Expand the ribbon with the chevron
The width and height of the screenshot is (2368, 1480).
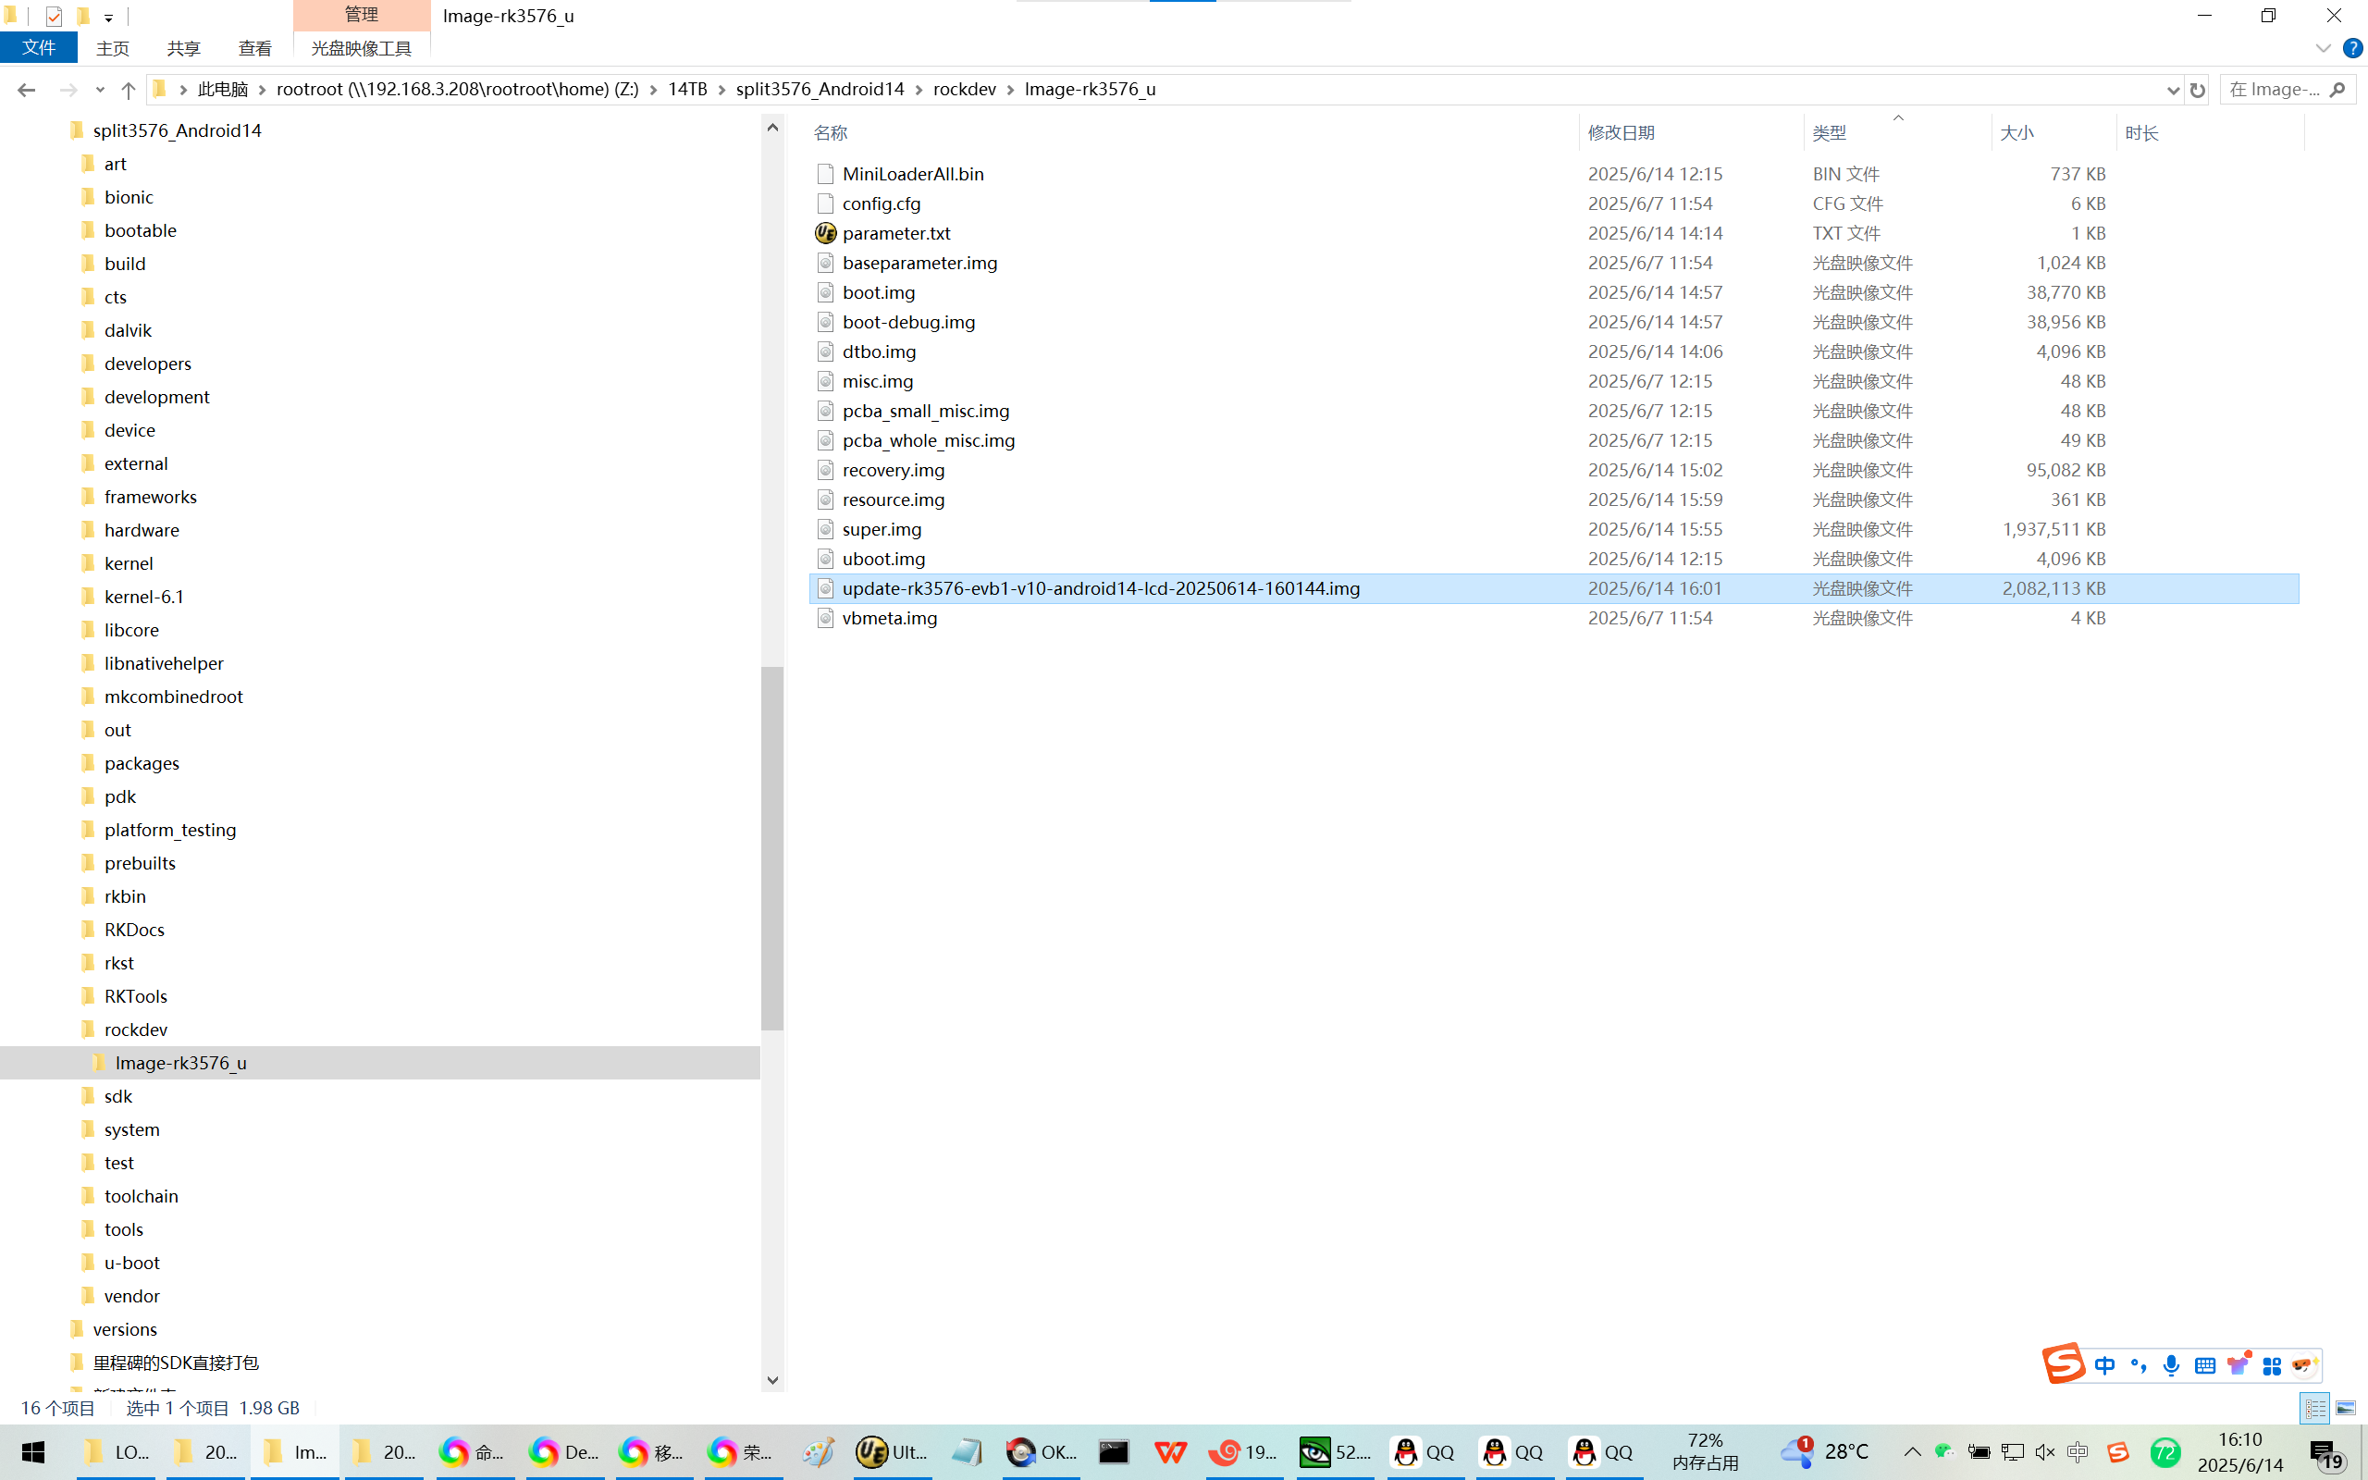[2323, 48]
